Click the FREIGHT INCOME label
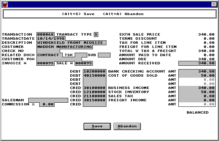The height and width of the screenshot is (141, 219). tap(127, 100)
